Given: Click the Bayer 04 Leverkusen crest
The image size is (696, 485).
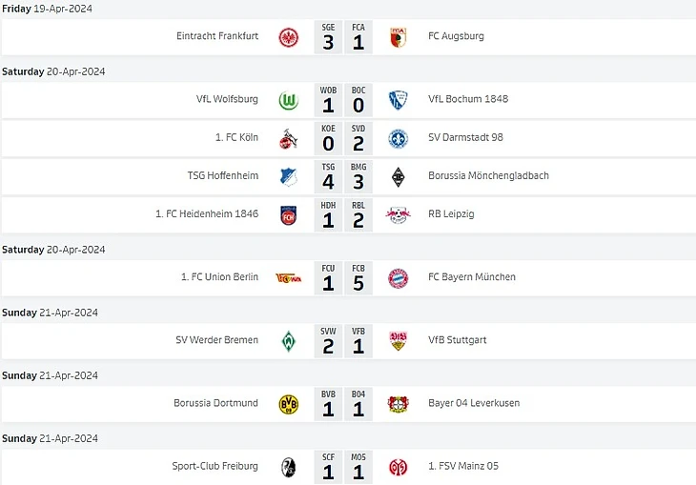Looking at the screenshot, I should tap(398, 404).
